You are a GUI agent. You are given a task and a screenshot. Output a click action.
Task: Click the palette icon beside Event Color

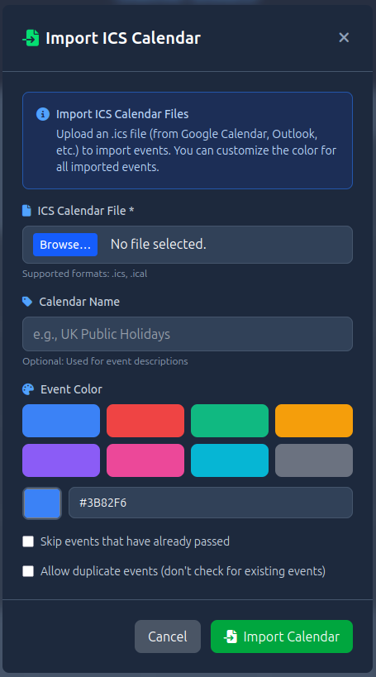click(x=28, y=389)
